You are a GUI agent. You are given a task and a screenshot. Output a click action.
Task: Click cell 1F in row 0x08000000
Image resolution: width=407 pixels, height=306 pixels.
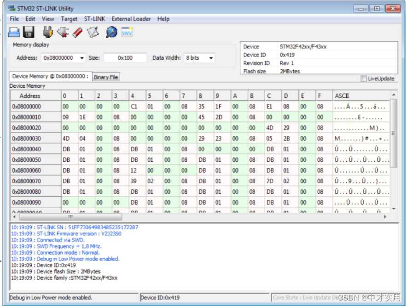coord(222,107)
